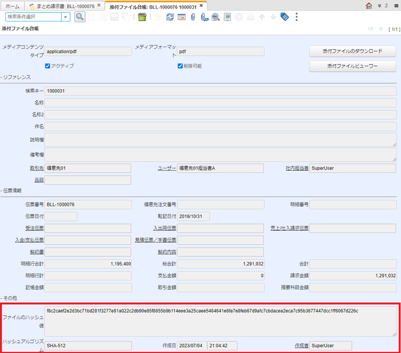The image size is (401, 353).
Task: Follow the ユーザー label link
Action: 167,168
